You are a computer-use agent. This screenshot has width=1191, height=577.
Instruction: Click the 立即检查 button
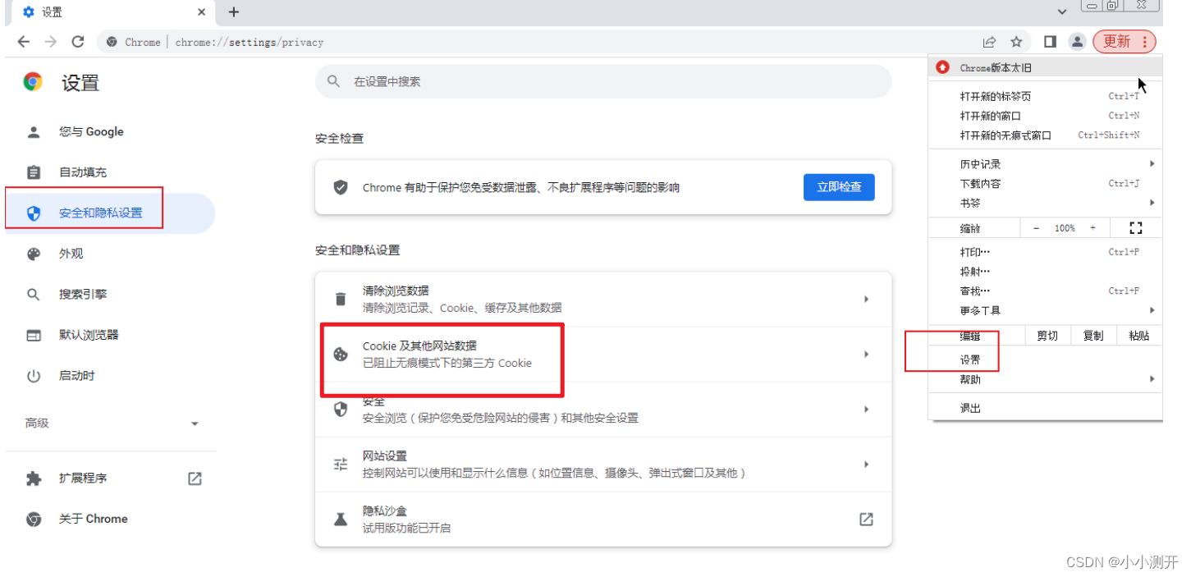(x=839, y=187)
